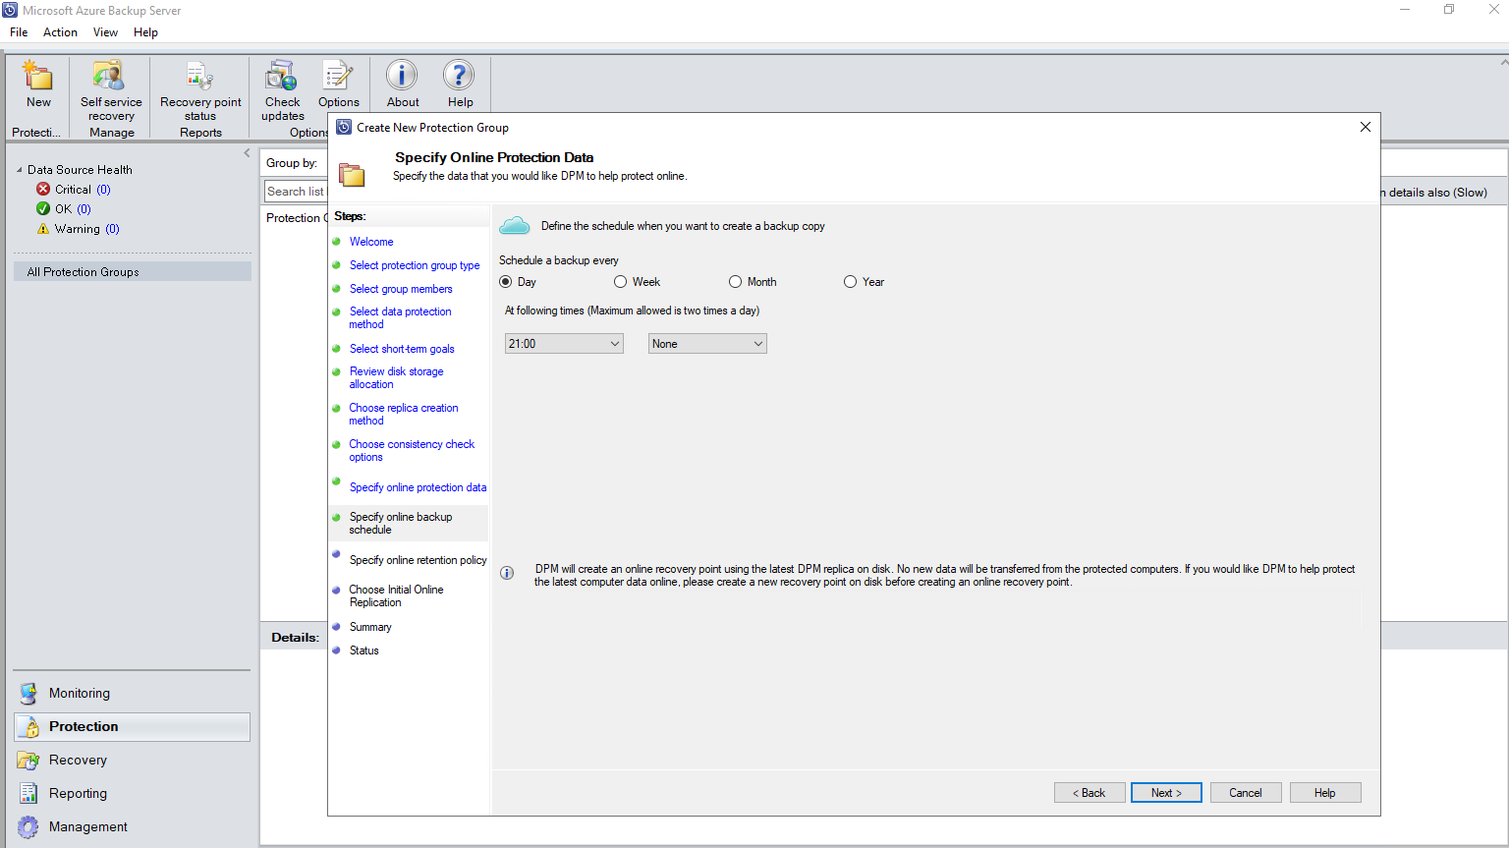1509x848 pixels.
Task: Open the None second time dropdown
Action: point(707,344)
